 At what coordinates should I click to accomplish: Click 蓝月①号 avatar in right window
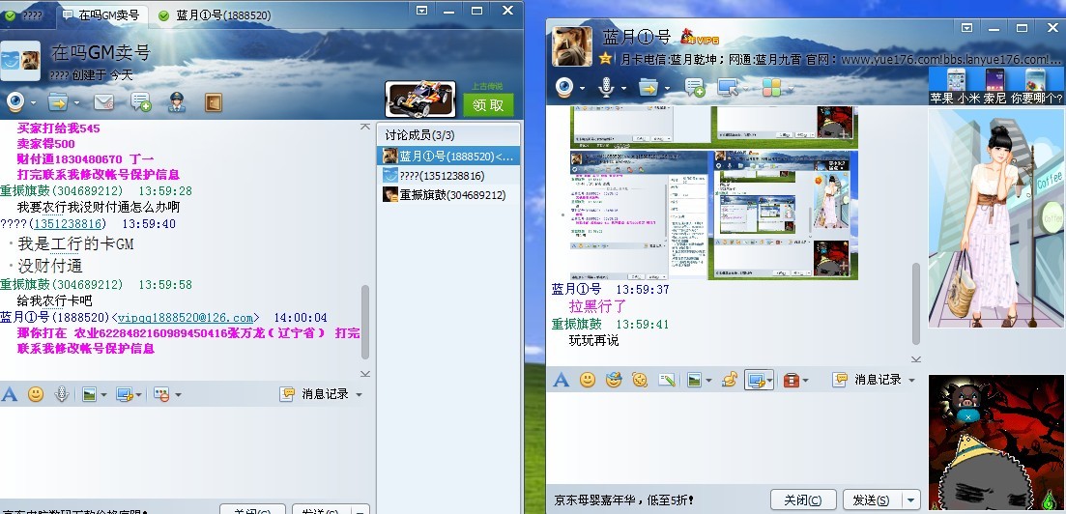[572, 46]
